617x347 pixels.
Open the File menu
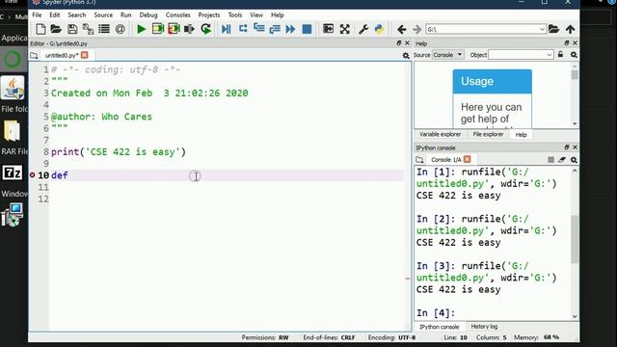[x=37, y=15]
